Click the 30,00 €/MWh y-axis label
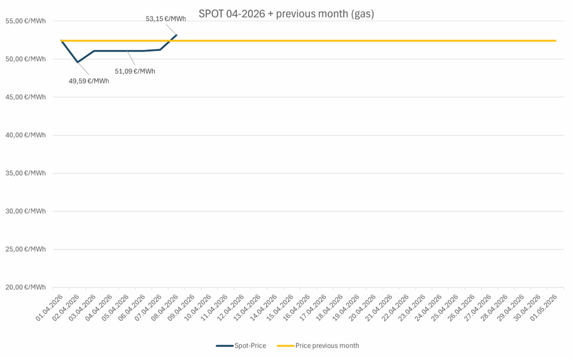The image size is (573, 358). tap(26, 211)
